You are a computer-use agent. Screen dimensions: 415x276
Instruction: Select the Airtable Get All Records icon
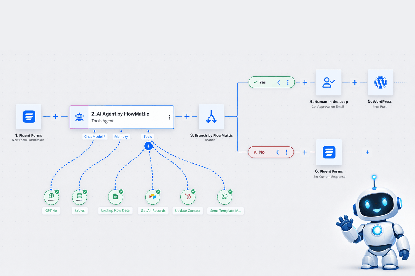[x=153, y=197]
